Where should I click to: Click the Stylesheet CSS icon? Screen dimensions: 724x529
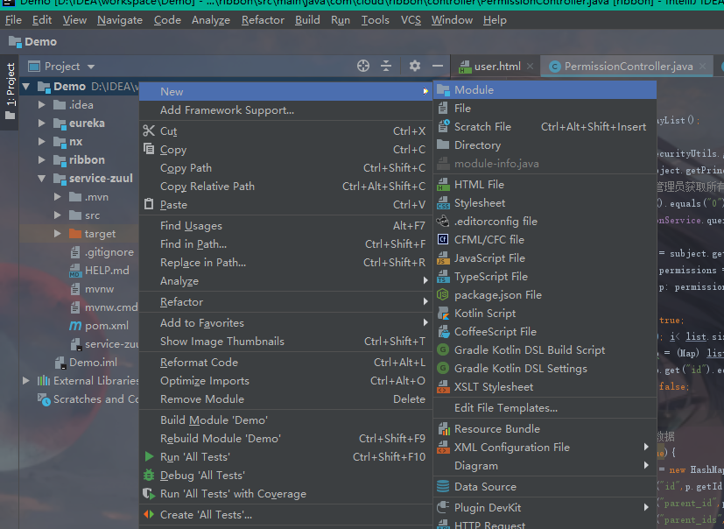(443, 203)
